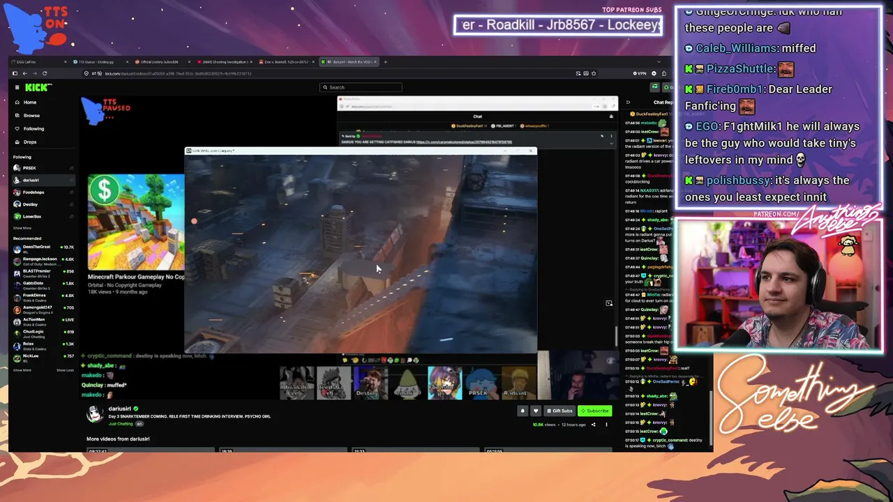The width and height of the screenshot is (893, 502).
Task: Click the VPN badge in the browser toolbar
Action: click(640, 73)
